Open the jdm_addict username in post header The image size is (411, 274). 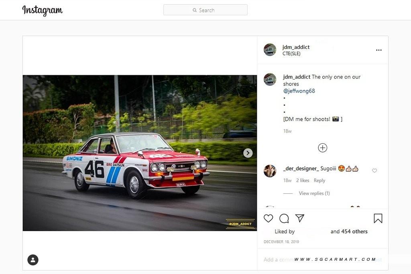point(296,47)
